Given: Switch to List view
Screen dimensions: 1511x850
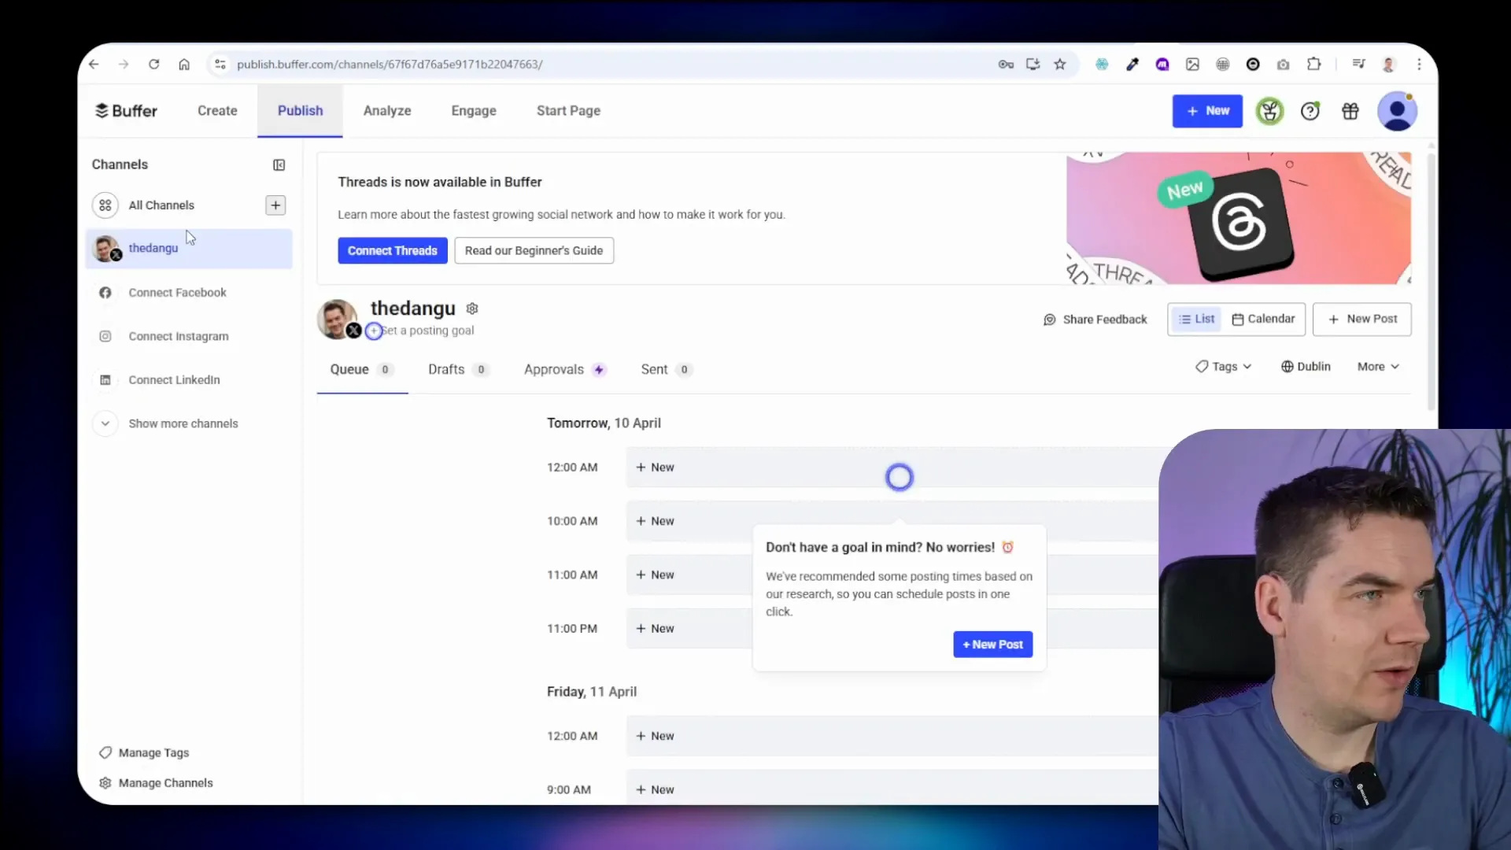Looking at the screenshot, I should pyautogui.click(x=1196, y=319).
